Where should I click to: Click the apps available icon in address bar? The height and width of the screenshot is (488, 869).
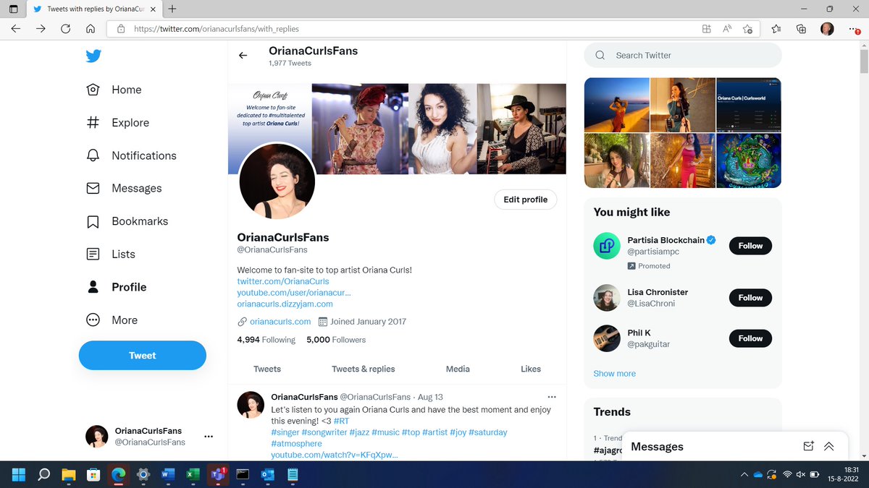pos(706,29)
